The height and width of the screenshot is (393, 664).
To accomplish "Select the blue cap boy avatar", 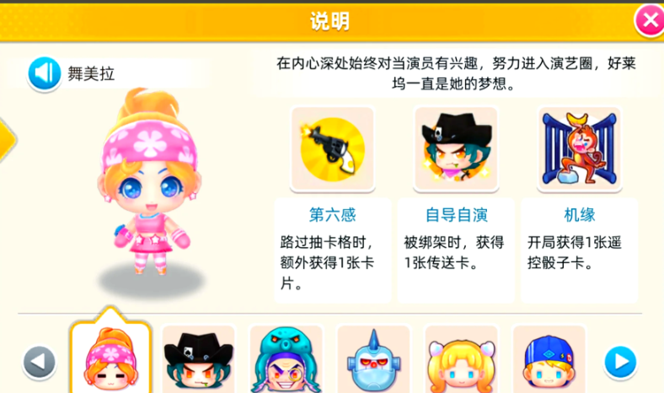I will pos(549,359).
